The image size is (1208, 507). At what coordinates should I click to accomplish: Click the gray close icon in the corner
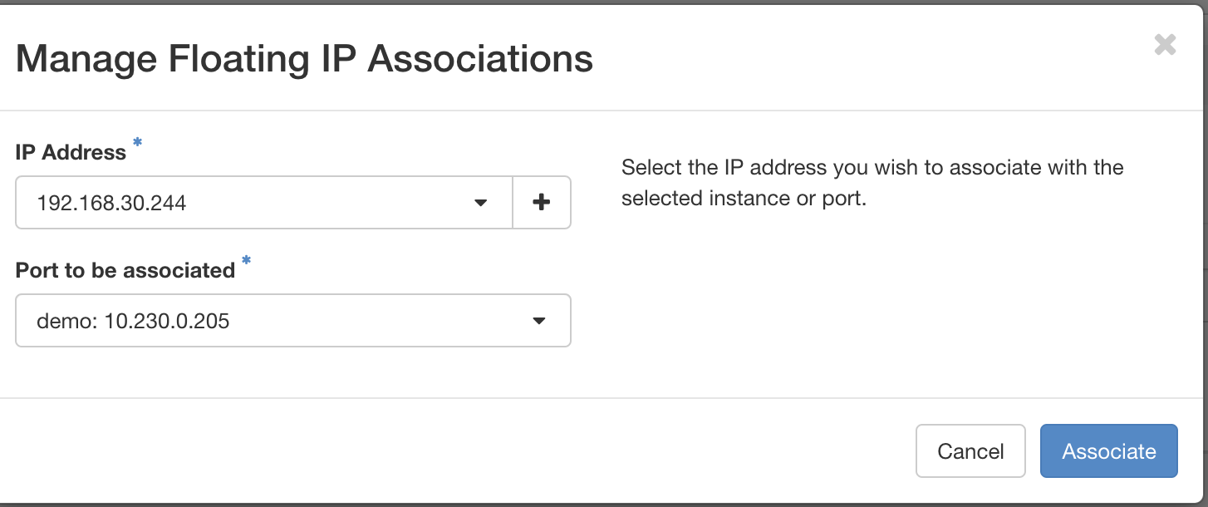(x=1164, y=46)
